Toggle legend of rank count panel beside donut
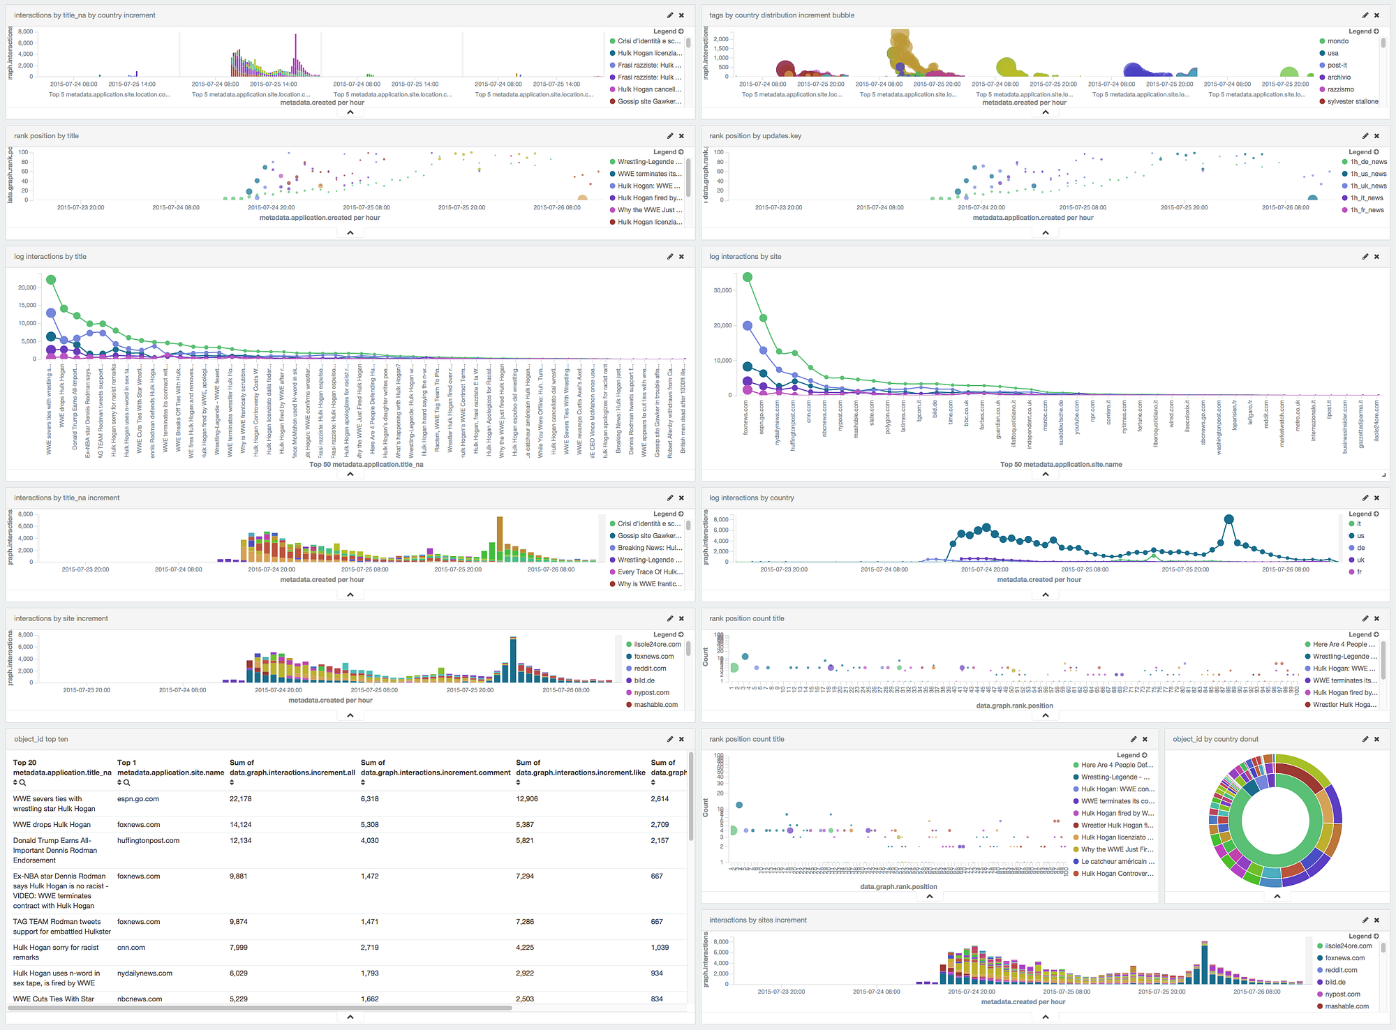 (x=1132, y=756)
